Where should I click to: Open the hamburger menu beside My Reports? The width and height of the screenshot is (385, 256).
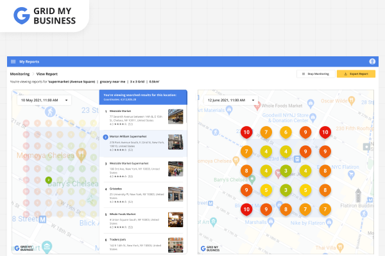13,61
